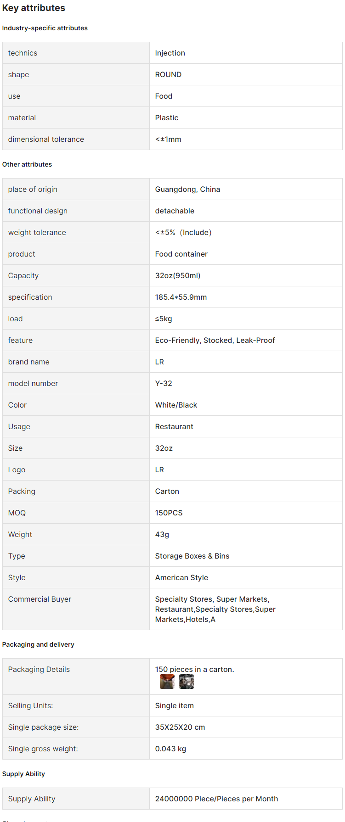
Task: Select the Storage Boxes & Bins type value
Action: pos(192,556)
